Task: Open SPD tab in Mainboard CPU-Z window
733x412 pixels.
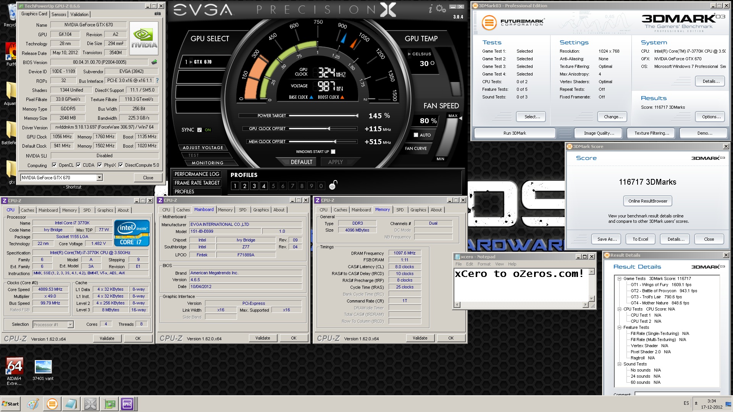Action: pos(243,210)
